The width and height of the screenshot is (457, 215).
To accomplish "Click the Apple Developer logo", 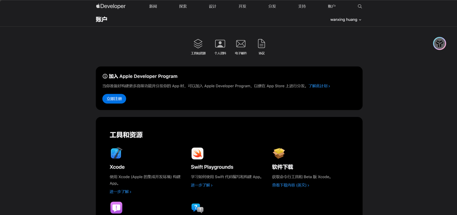I will tap(111, 6).
